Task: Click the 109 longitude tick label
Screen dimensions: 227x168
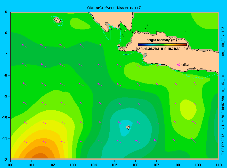Action: click(x=198, y=165)
